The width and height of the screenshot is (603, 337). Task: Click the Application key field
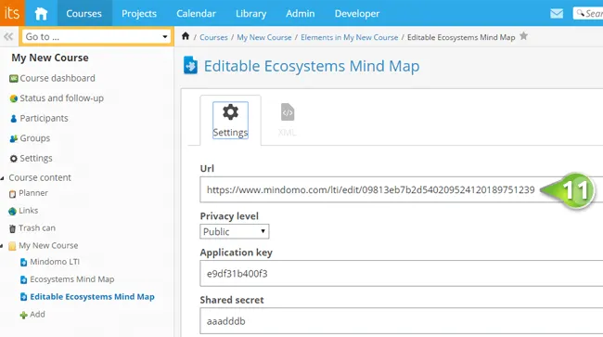point(402,274)
